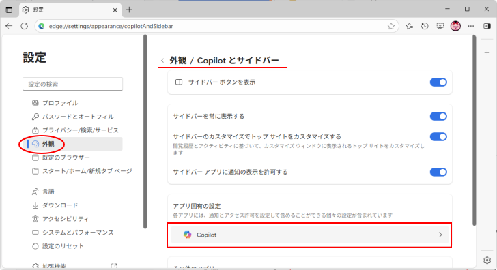Click the address bar URL field
Image resolution: width=497 pixels, height=270 pixels.
tap(217, 27)
